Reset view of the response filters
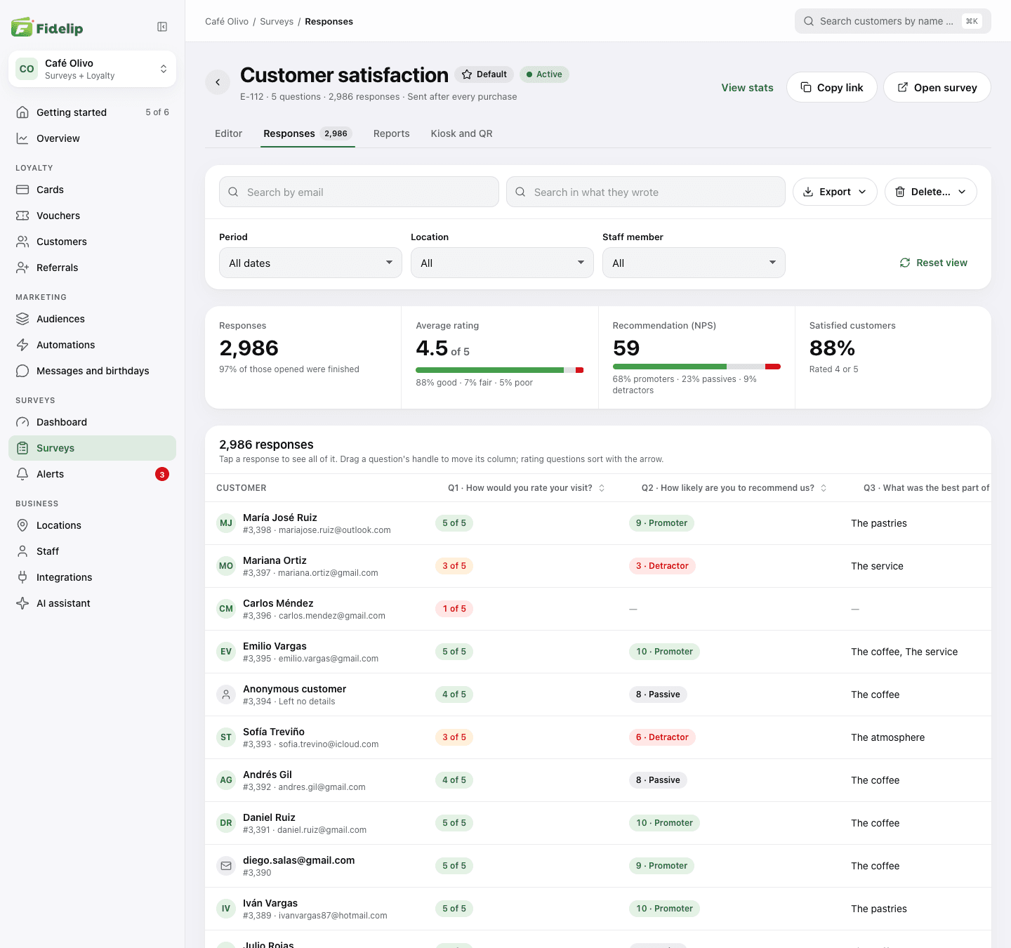The image size is (1011, 948). pyautogui.click(x=934, y=263)
